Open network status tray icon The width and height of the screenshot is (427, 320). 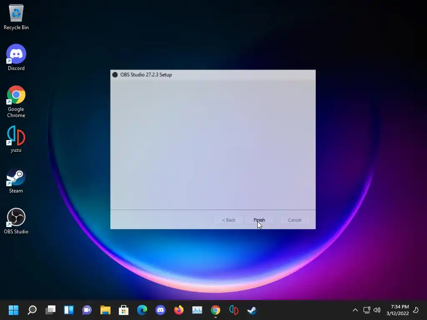click(367, 310)
